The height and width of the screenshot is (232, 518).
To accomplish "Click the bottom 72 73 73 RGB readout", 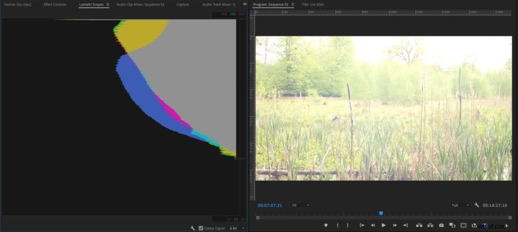I will [235, 219].
